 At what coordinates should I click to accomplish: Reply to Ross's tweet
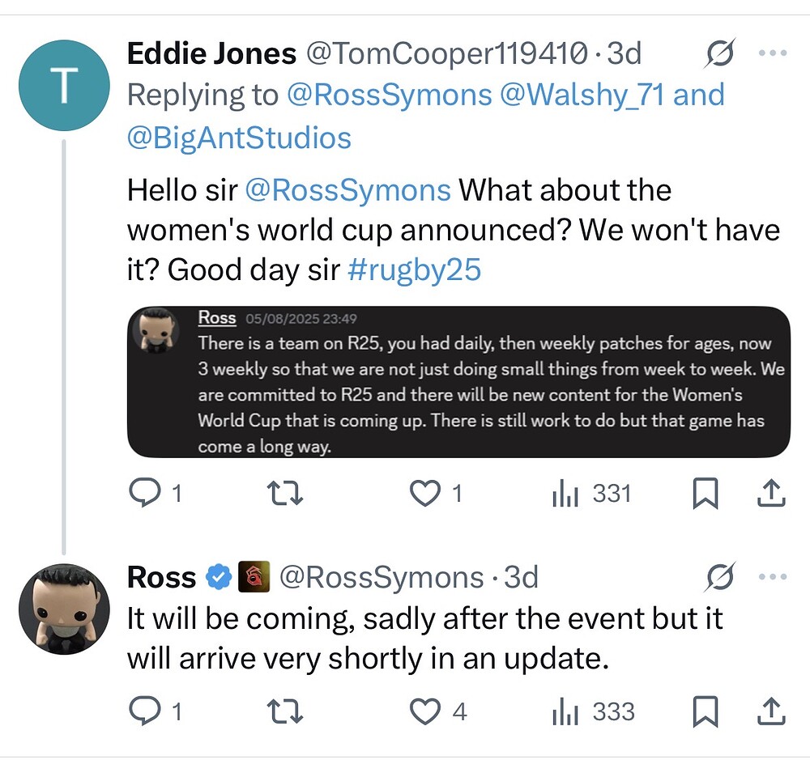(146, 712)
